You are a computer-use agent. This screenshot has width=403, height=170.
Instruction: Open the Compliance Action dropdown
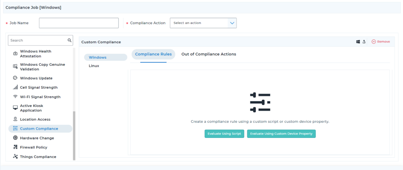point(203,23)
